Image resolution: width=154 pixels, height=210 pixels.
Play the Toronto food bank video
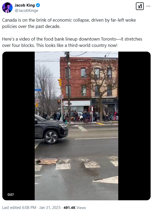(x=76, y=126)
